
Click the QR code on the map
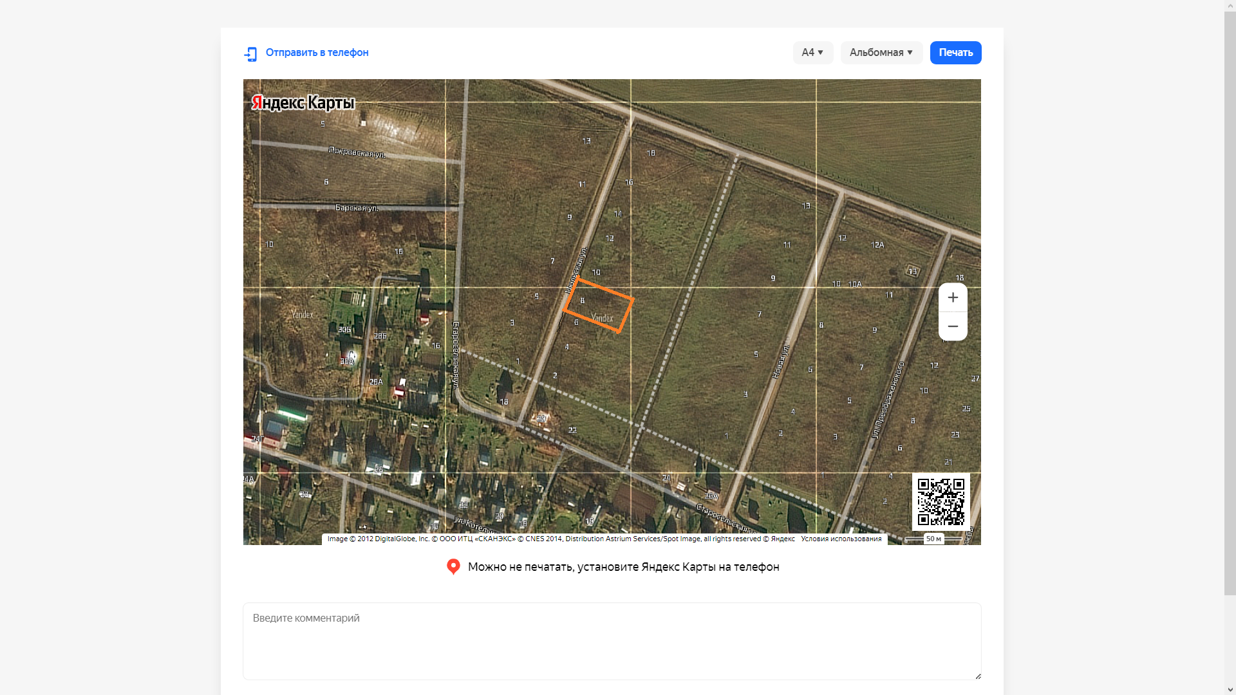pyautogui.click(x=941, y=501)
